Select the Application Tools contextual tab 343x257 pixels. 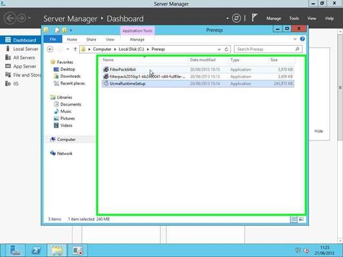pyautogui.click(x=137, y=31)
